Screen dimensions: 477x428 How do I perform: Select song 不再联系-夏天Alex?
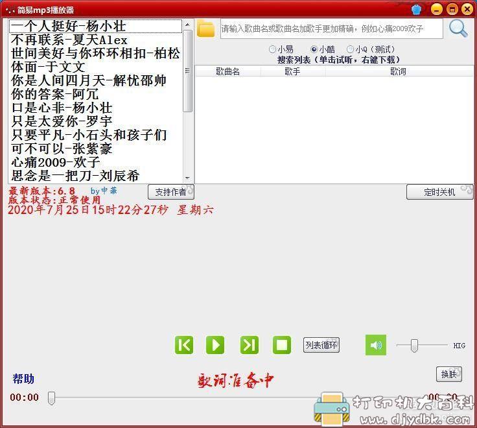(x=95, y=40)
